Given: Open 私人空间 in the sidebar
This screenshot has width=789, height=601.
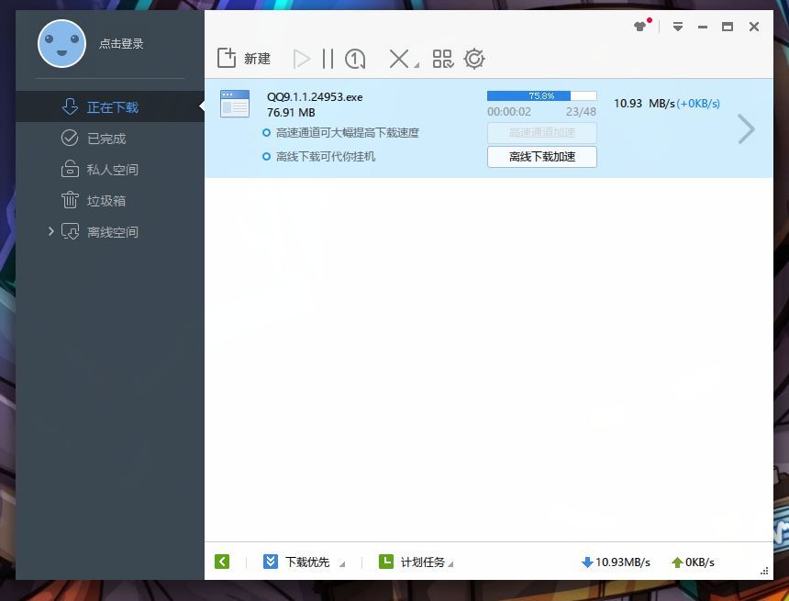Looking at the screenshot, I should [x=112, y=170].
